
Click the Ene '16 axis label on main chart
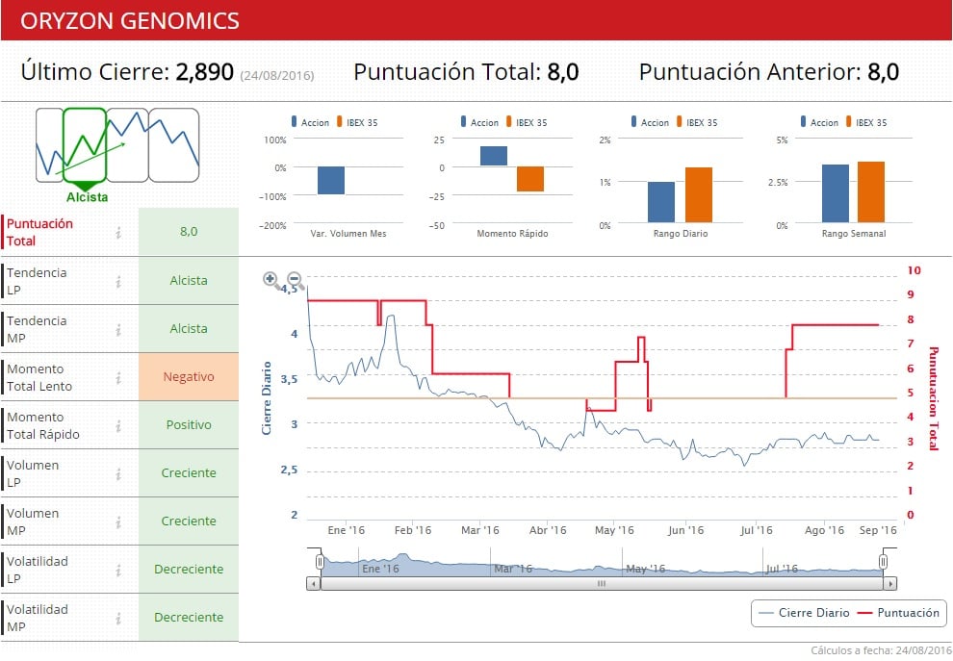346,530
